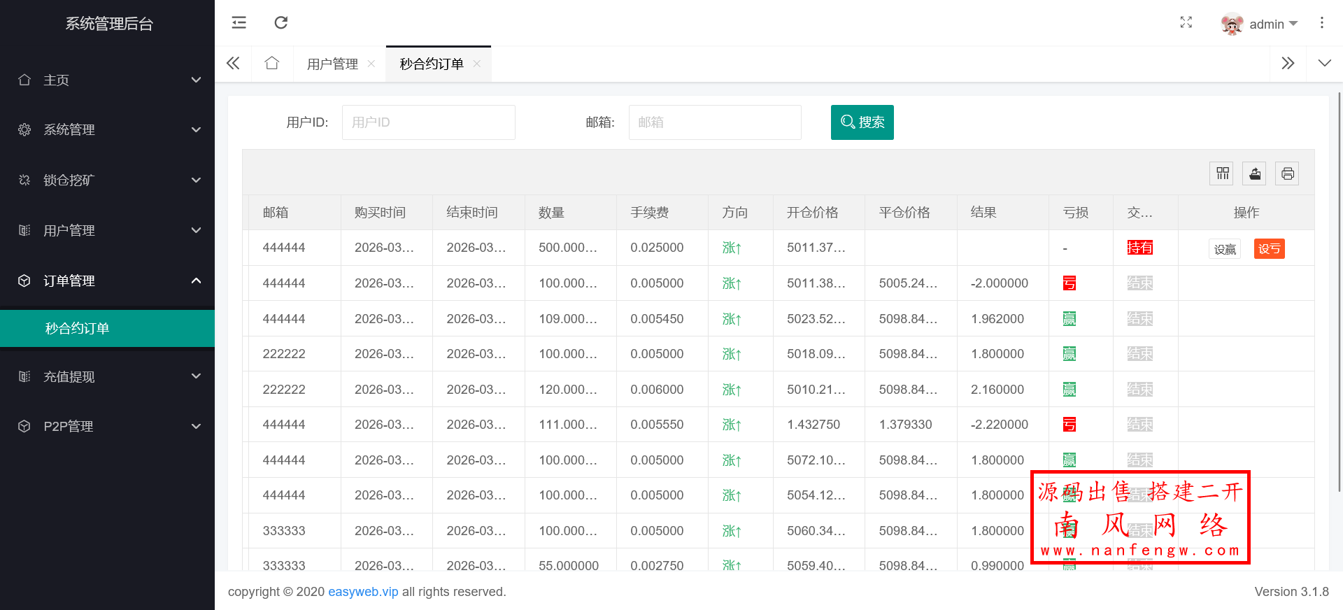
Task: Open 秒合约订单 in the sidebar
Action: (x=107, y=328)
